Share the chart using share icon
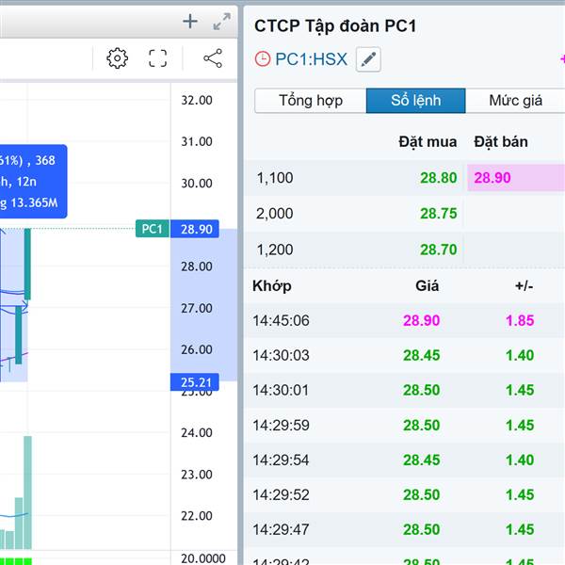The width and height of the screenshot is (565, 565). [x=213, y=58]
